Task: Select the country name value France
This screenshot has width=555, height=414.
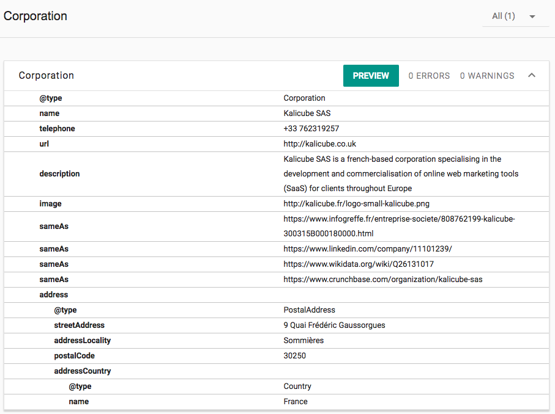Action: [x=295, y=401]
